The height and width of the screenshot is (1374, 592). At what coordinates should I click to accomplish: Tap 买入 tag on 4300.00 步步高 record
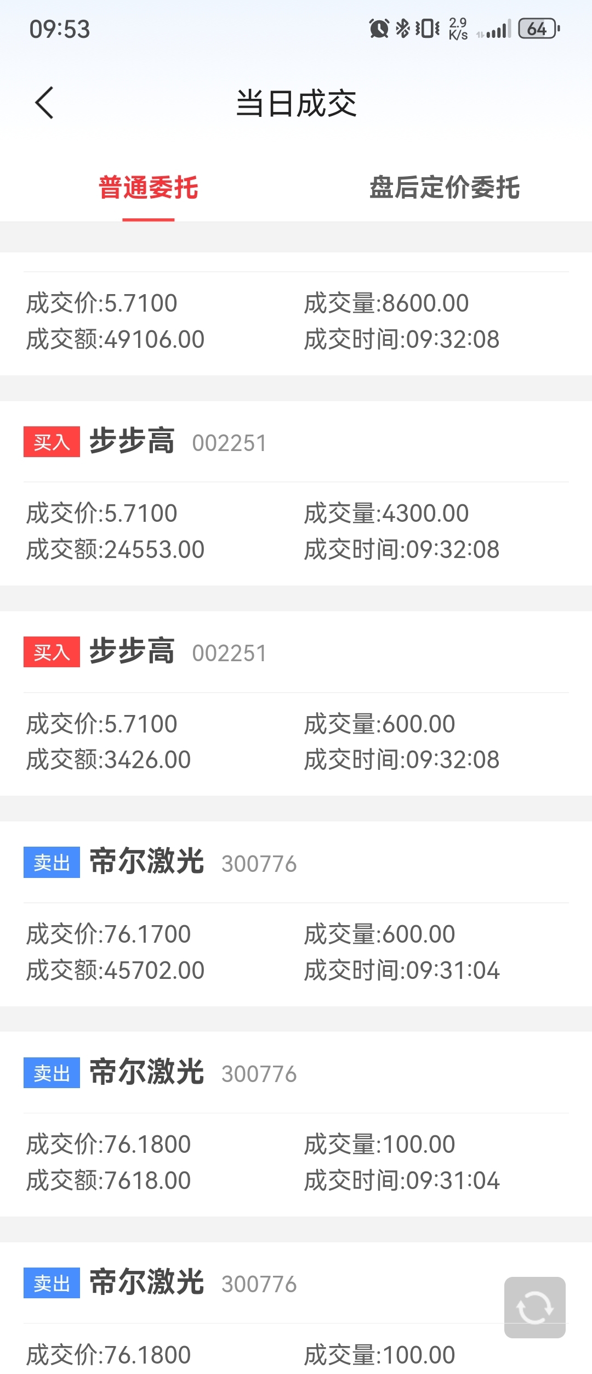coord(52,442)
